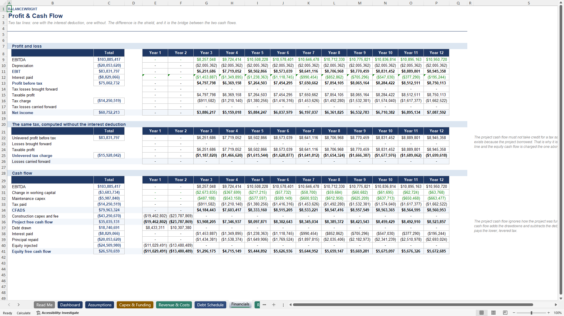
Task: Adjust the zoom slider handle
Action: [531, 313]
